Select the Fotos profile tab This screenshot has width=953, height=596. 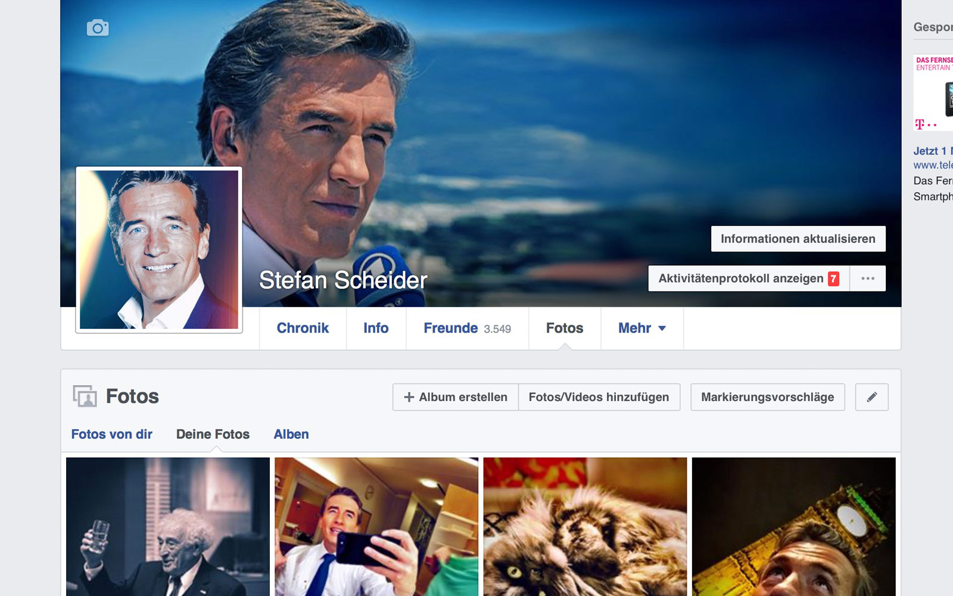564,328
